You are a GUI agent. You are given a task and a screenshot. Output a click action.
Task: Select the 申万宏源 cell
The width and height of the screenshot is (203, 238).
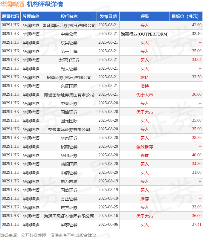pos(69,181)
